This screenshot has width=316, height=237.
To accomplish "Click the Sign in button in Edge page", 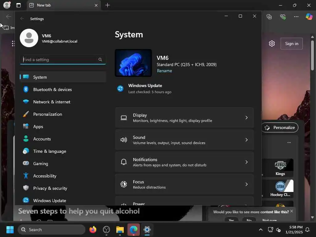I will (292, 44).
